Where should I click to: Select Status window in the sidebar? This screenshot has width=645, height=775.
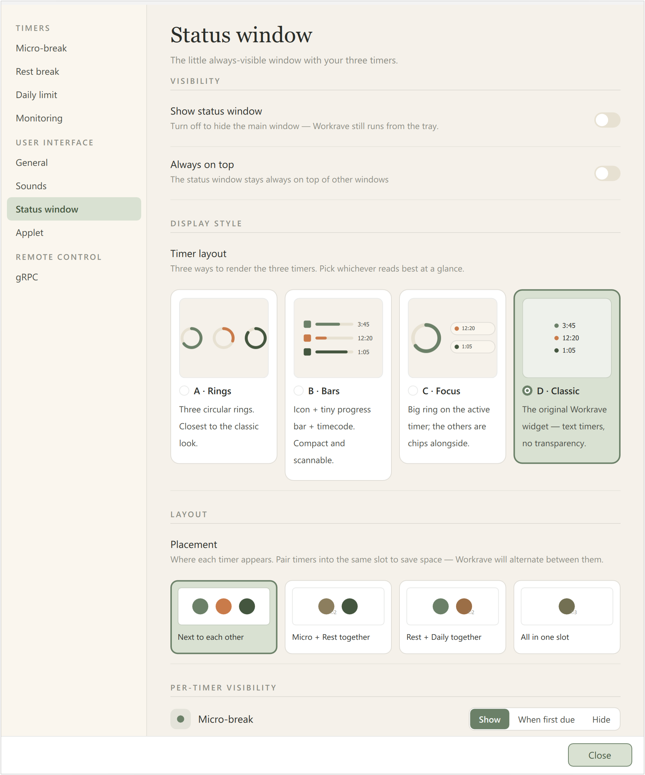pyautogui.click(x=74, y=209)
